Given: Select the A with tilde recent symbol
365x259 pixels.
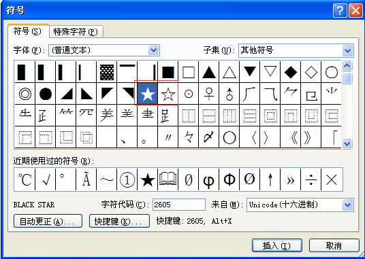Looking at the screenshot, I should (86, 179).
